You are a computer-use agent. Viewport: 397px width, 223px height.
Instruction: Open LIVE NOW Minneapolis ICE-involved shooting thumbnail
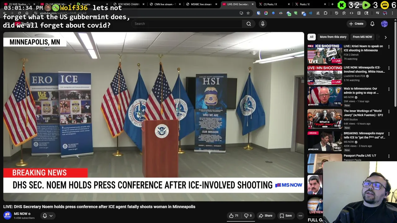(325, 75)
